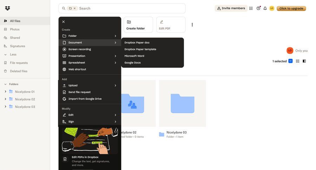Select Nicelydone 03 in folder tree
This screenshot has width=316, height=170.
(x=25, y=107)
